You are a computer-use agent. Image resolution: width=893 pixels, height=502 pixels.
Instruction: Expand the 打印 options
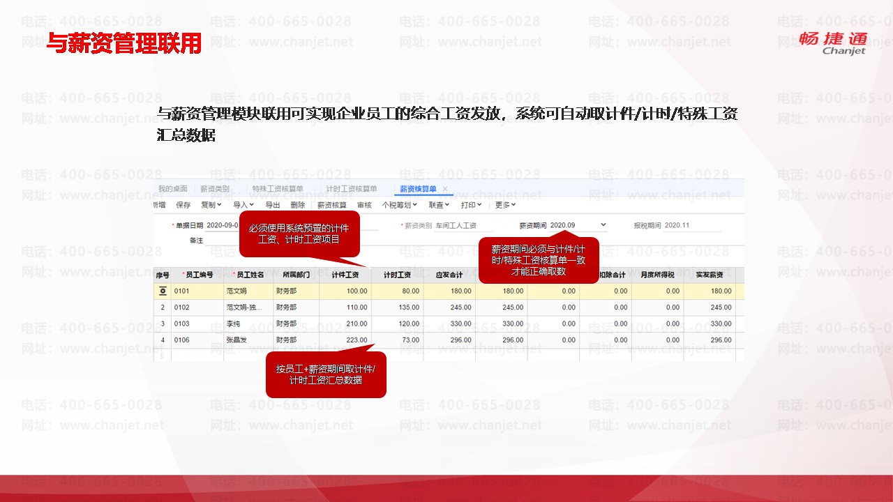pyautogui.click(x=472, y=205)
